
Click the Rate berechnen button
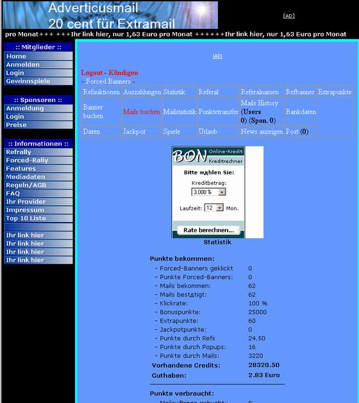pyautogui.click(x=208, y=230)
